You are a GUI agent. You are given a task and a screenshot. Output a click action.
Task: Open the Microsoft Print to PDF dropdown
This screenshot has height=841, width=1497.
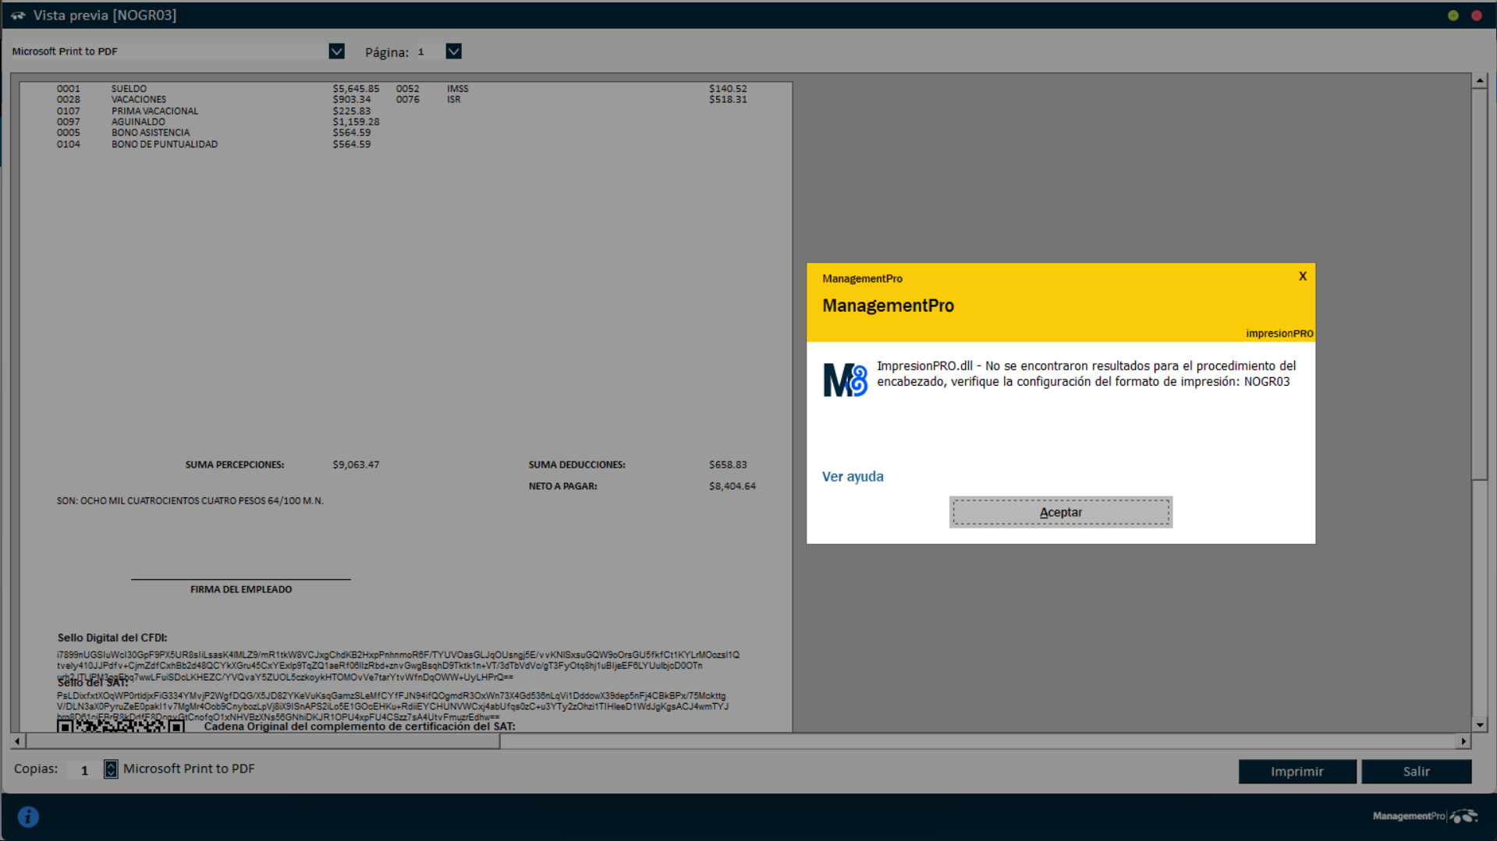336,51
